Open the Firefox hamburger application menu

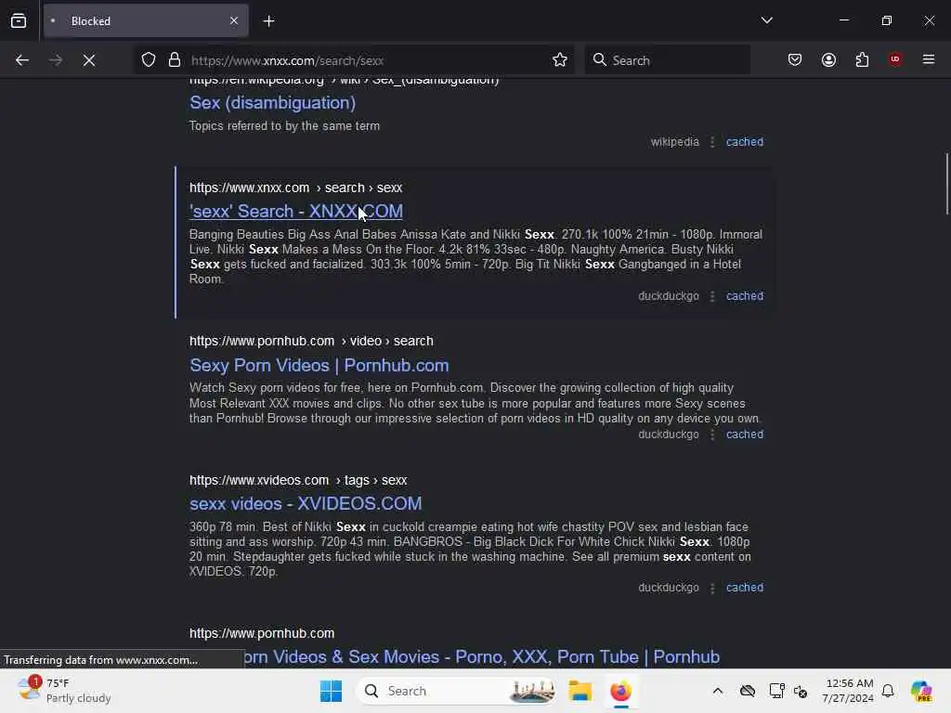928,59
